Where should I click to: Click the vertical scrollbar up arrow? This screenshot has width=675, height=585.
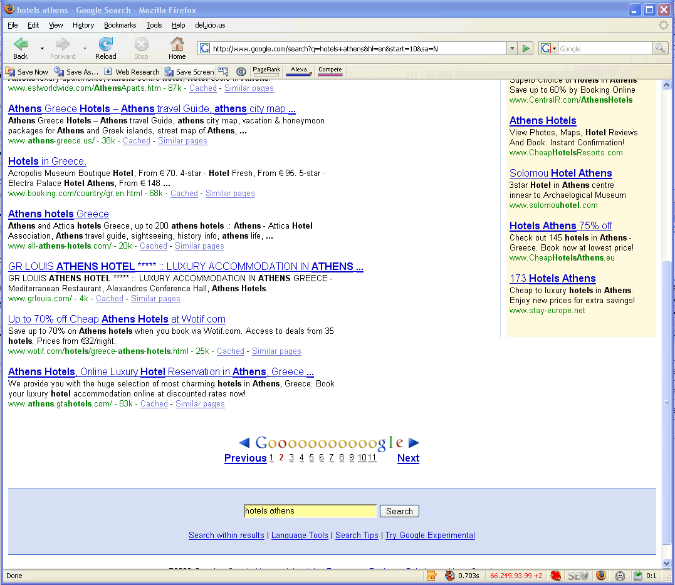(666, 85)
